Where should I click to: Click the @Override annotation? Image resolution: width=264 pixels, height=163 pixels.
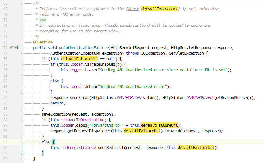pyautogui.click(x=43, y=42)
